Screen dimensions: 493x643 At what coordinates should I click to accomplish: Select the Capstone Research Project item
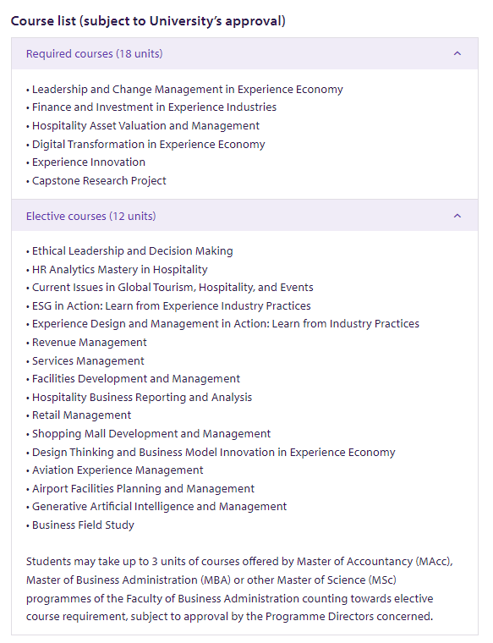(x=99, y=181)
